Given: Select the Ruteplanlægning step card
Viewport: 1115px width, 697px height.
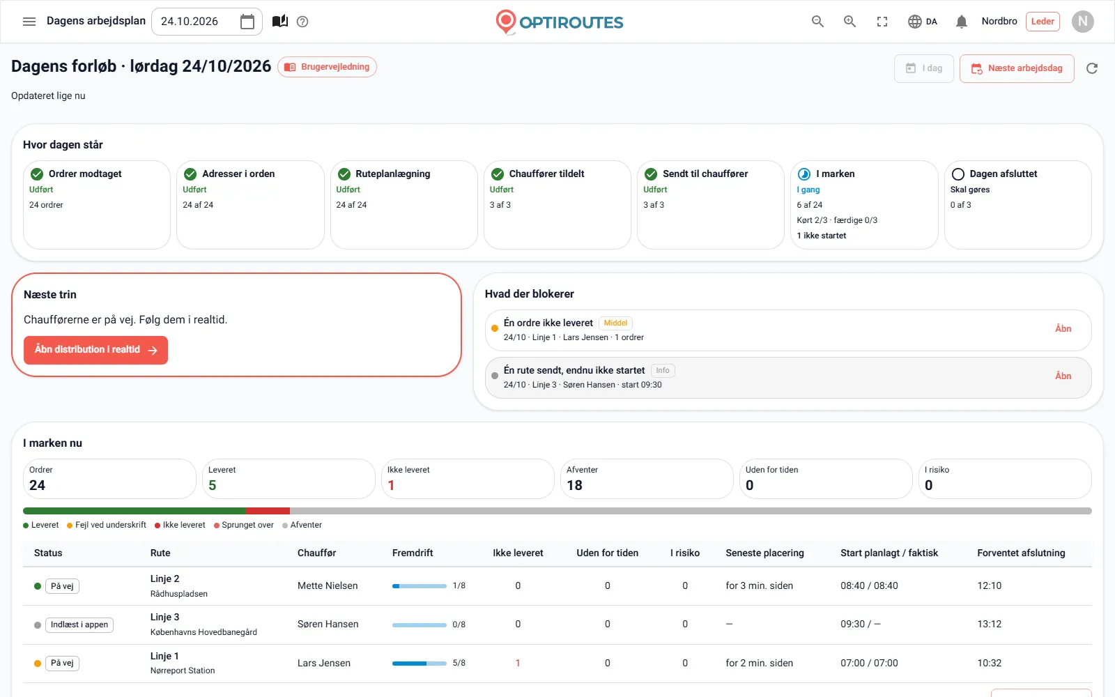Looking at the screenshot, I should coord(404,205).
